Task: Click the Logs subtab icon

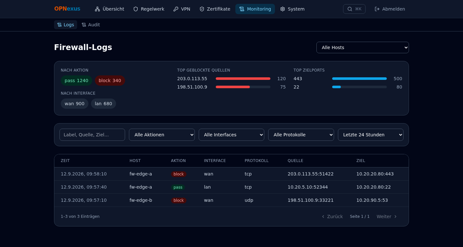Action: (59, 25)
